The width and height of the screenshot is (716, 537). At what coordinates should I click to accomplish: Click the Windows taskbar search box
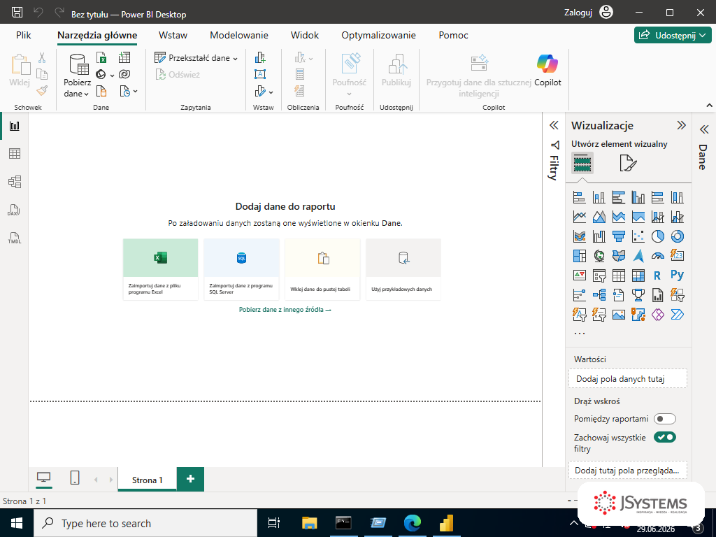point(145,523)
